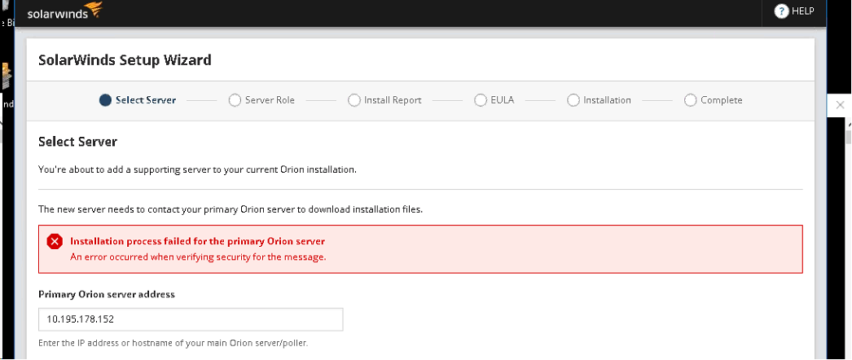Click the HELP question mark icon
Viewport: 852px width, 360px height.
tap(781, 11)
